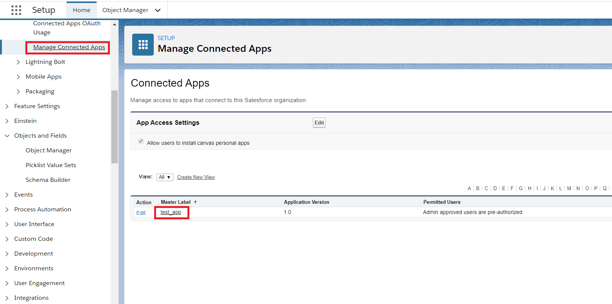Filter list by letter N
This screenshot has height=304, width=612.
pyautogui.click(x=578, y=188)
